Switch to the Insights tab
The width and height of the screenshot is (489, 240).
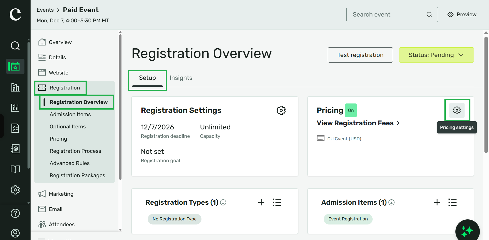181,78
